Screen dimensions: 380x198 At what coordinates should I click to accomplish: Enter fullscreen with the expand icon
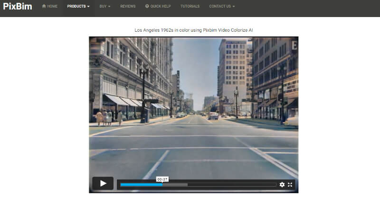coord(290,185)
